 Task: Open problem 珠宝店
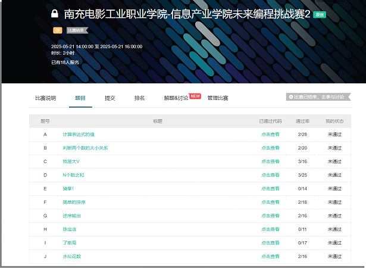(x=69, y=229)
